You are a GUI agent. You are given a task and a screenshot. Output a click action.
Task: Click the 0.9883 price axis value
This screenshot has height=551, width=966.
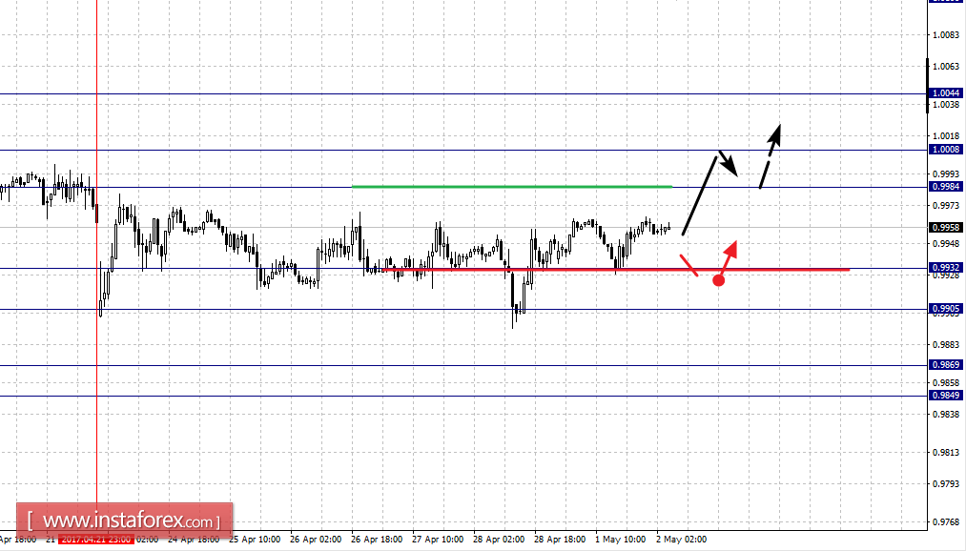pos(946,343)
